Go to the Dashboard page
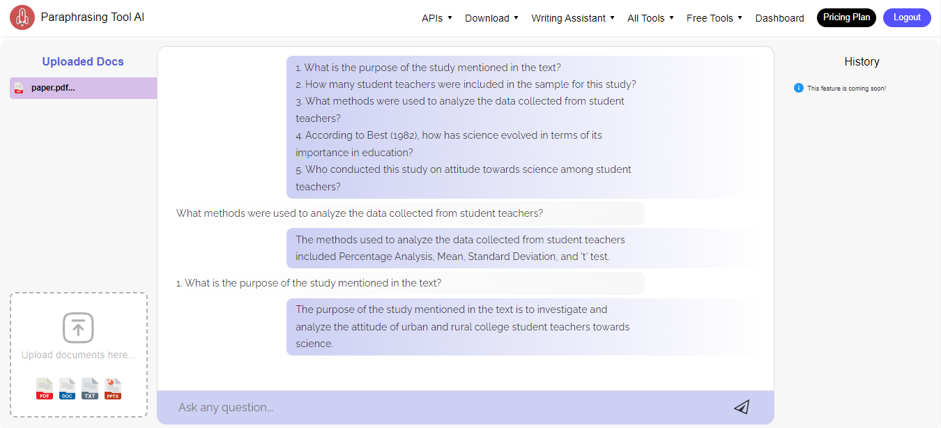The height and width of the screenshot is (428, 941). point(779,18)
